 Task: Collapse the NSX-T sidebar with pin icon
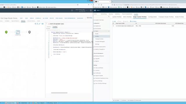(109, 17)
